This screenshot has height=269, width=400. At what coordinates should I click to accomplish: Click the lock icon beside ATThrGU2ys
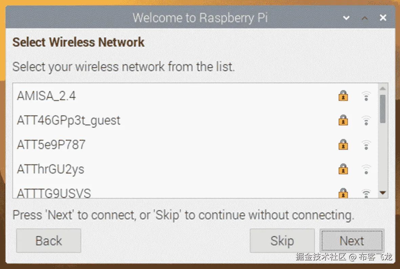point(343,169)
